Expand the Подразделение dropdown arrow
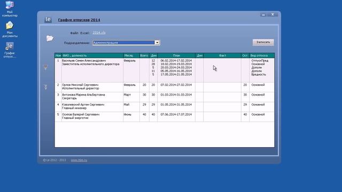 click(x=157, y=43)
